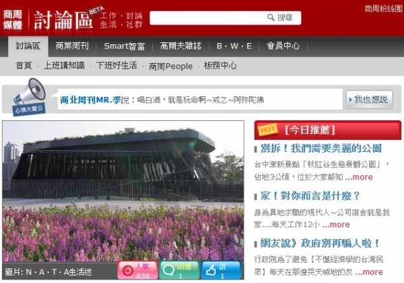The image size is (404, 283).
Task: Click the megaphone 心情大聲公 icon
Action: 30,97
